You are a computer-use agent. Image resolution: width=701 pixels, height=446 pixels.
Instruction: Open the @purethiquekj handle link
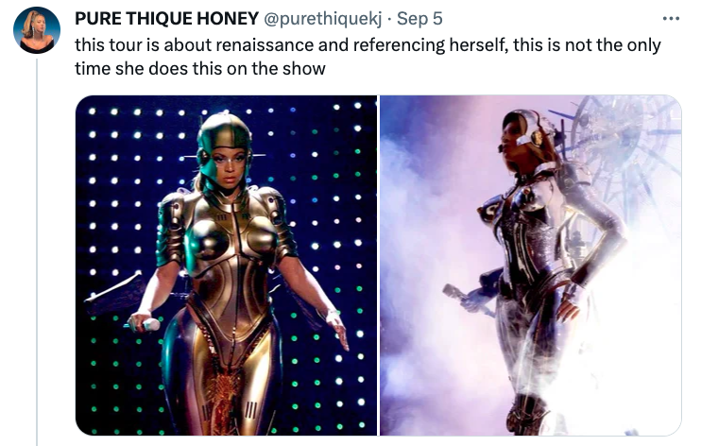pos(323,18)
